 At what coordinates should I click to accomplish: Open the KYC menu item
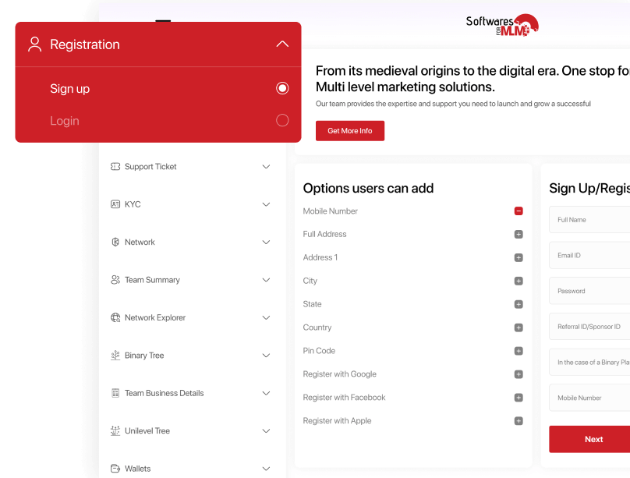pyautogui.click(x=190, y=204)
